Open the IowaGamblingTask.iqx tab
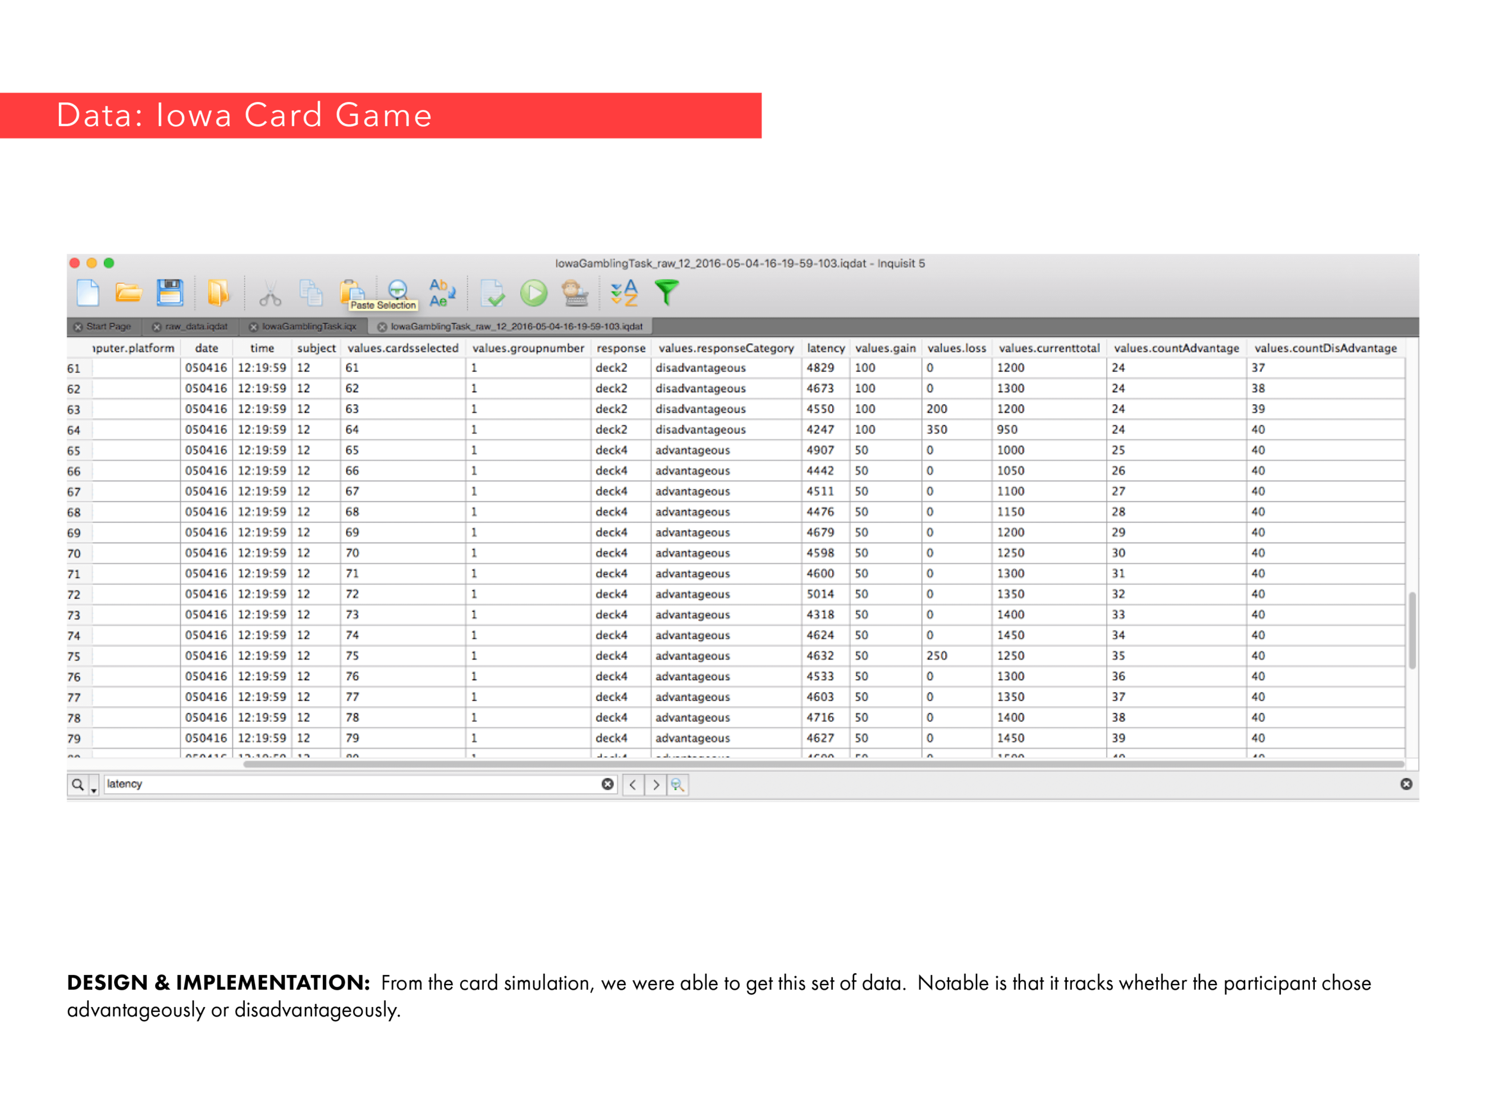Image resolution: width=1486 pixels, height=1114 pixels. coord(309,327)
